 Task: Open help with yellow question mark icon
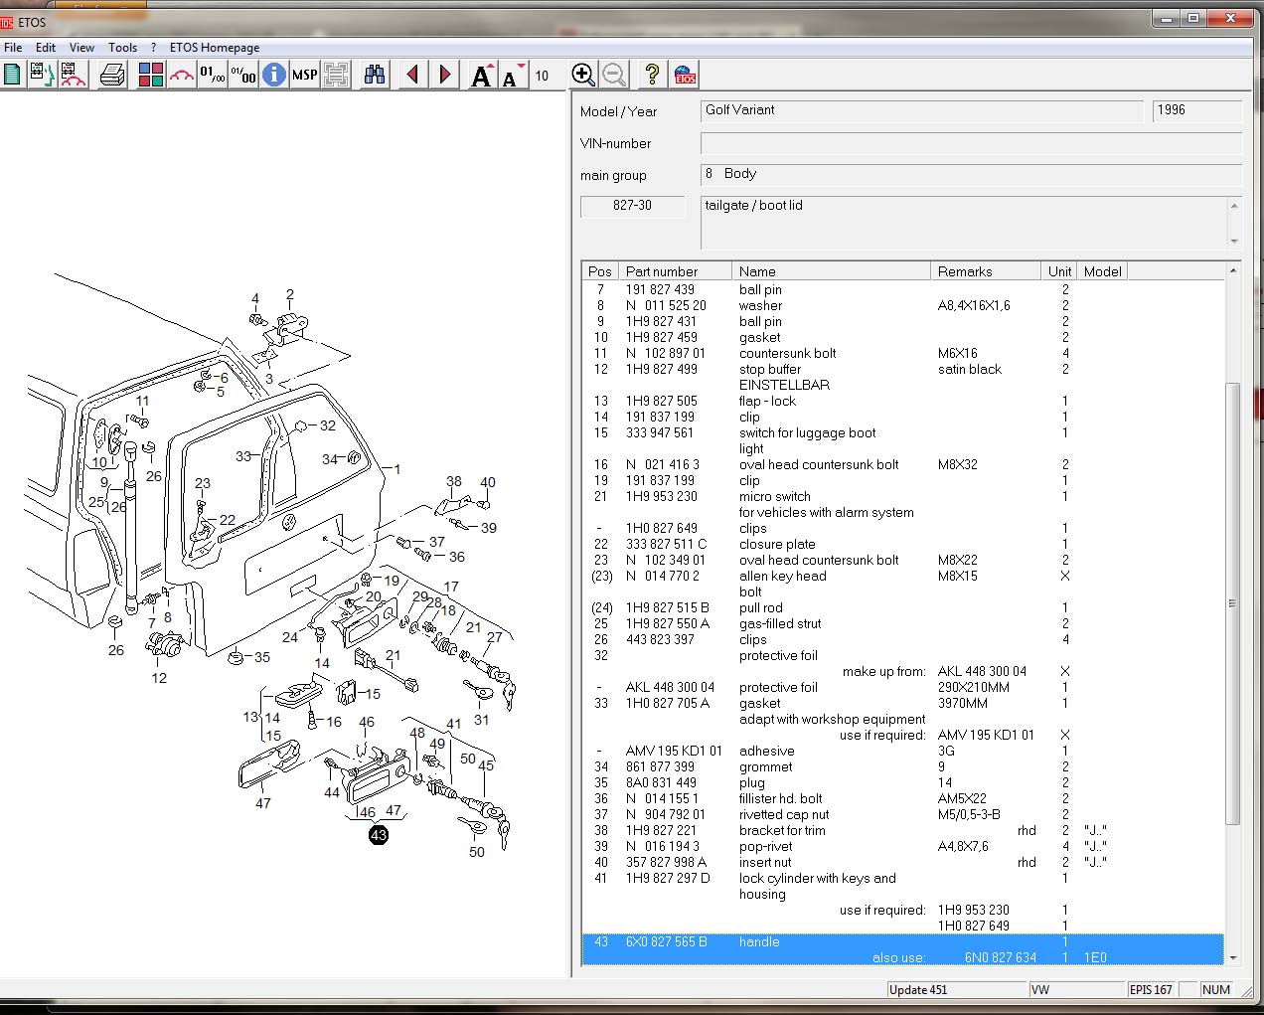pos(652,75)
